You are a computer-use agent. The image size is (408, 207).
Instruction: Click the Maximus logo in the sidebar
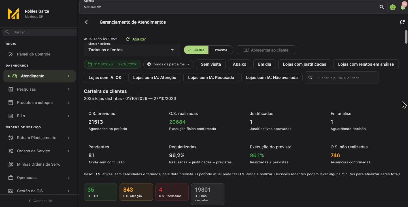tap(13, 14)
